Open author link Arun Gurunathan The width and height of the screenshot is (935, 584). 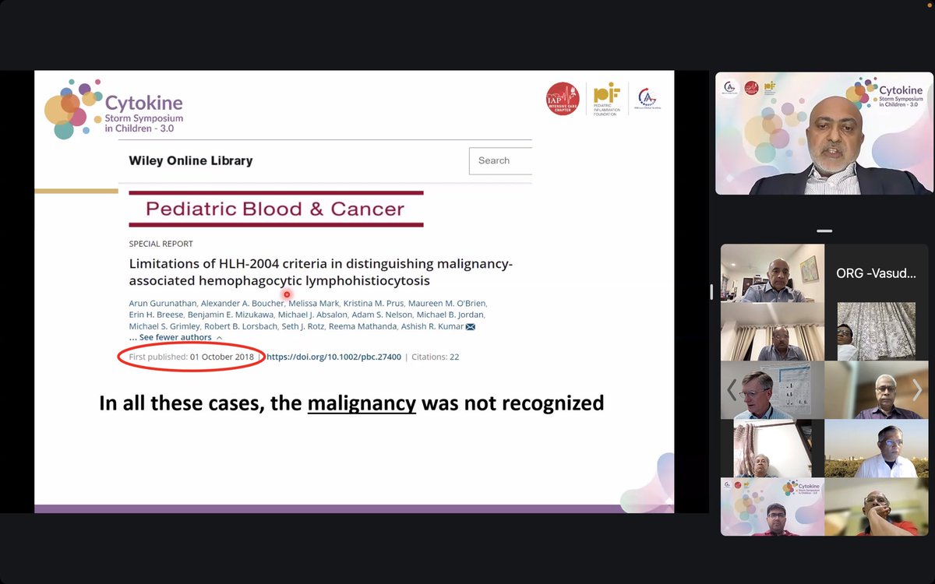point(162,303)
